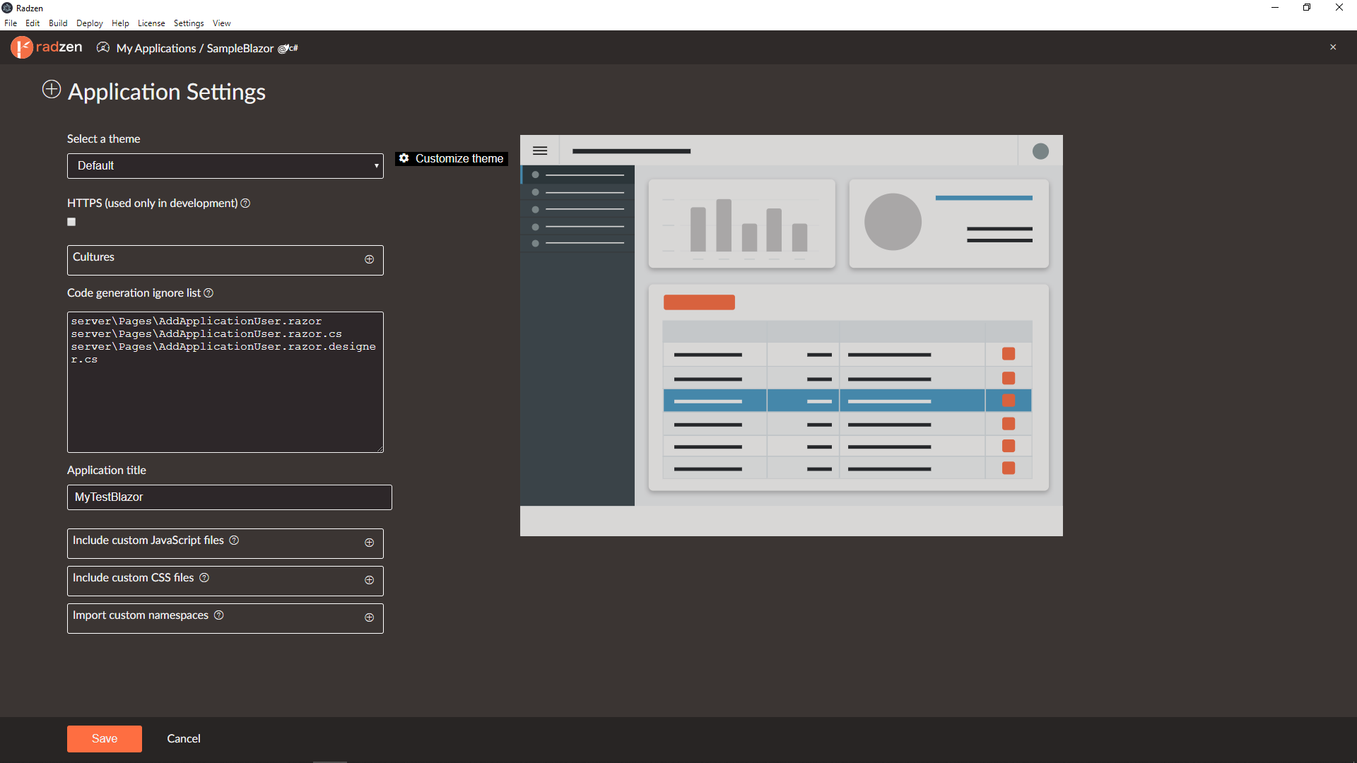Click the Include custom JavaScript files label
Screen dimensions: 1357x763
[x=148, y=540]
